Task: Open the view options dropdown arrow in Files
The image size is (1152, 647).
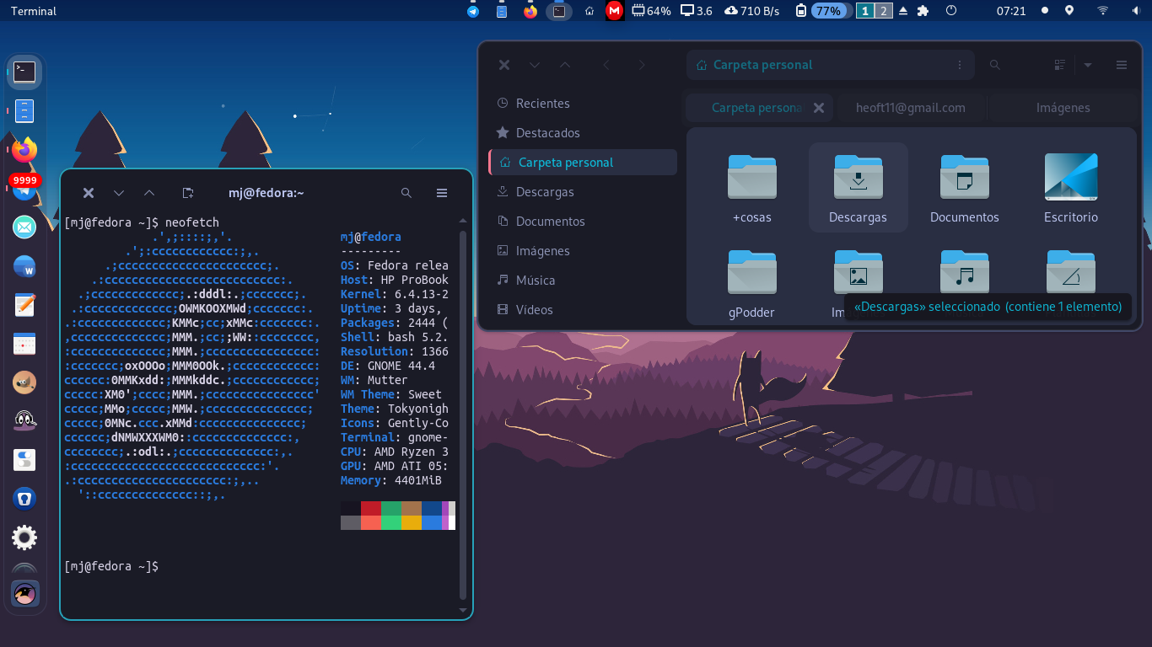Action: 1088,65
